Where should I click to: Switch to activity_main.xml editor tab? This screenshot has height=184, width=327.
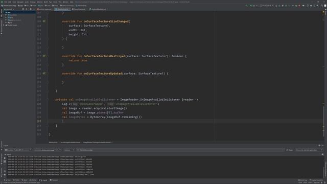44,9
